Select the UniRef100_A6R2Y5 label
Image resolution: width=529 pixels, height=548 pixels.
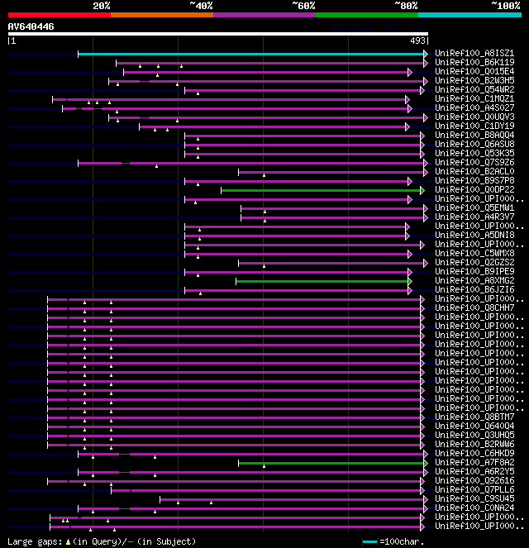click(x=474, y=471)
